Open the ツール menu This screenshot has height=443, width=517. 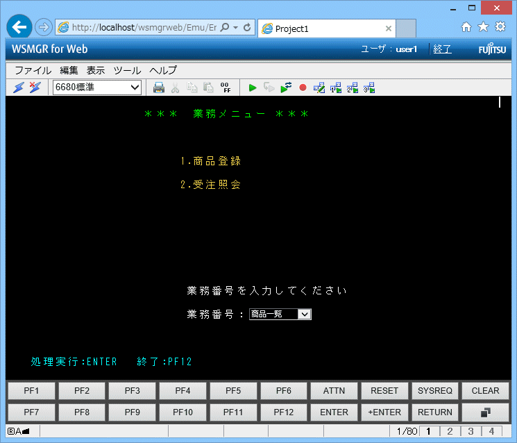pyautogui.click(x=126, y=70)
